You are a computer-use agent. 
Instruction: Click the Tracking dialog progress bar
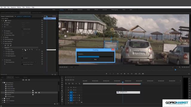(95, 57)
